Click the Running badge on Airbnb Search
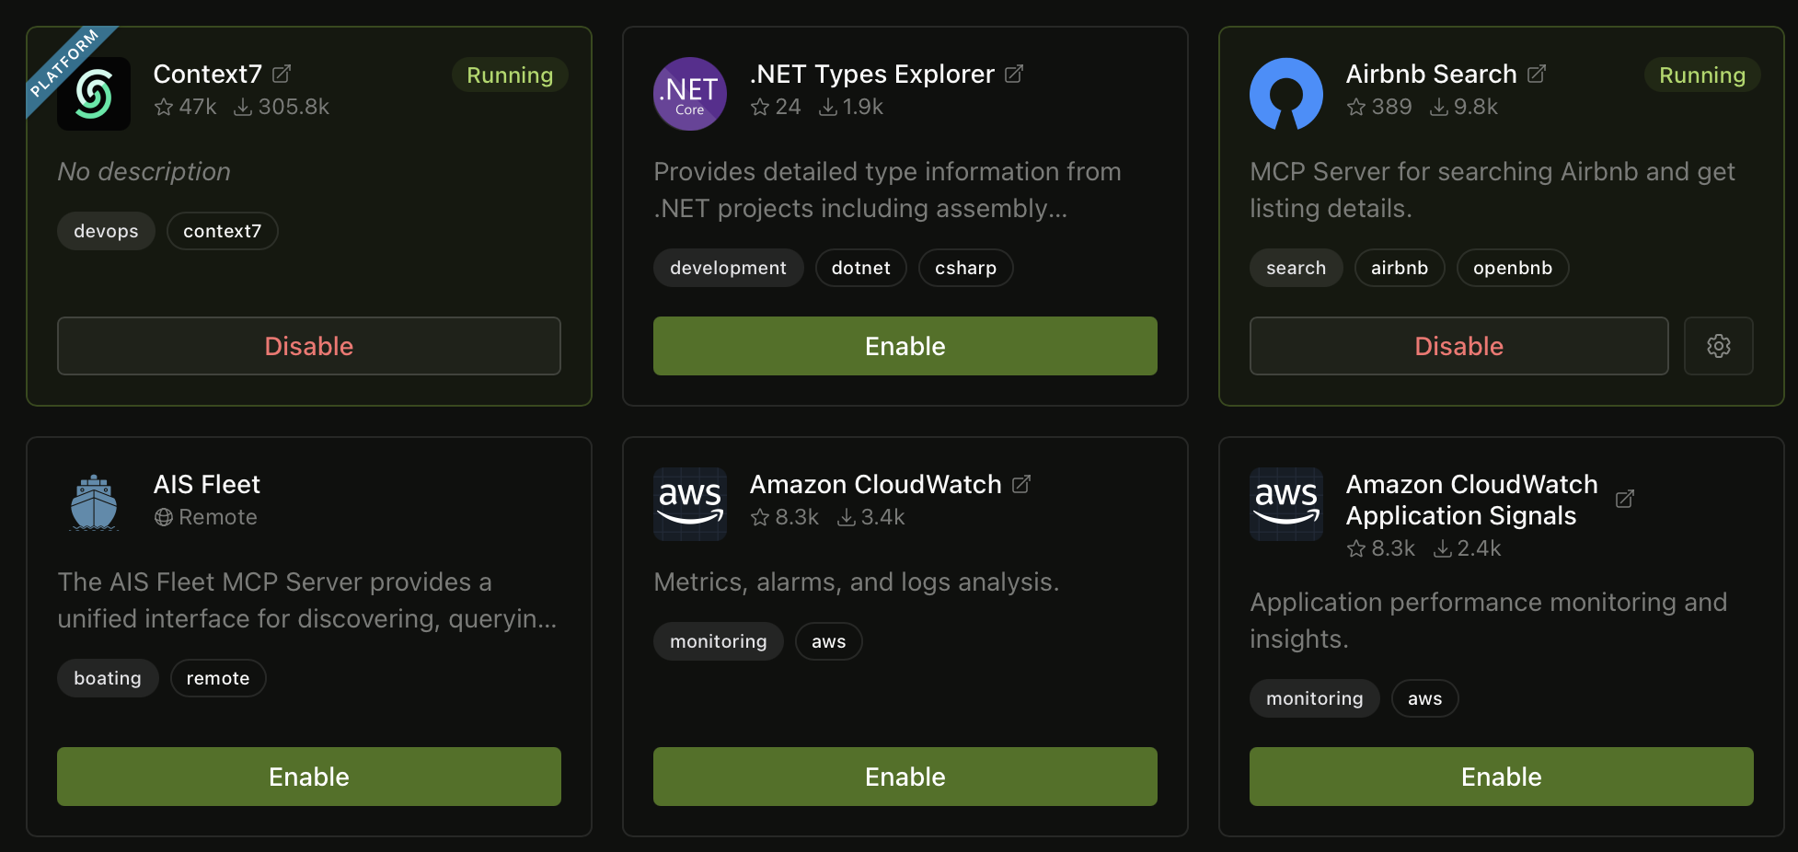The image size is (1798, 852). coord(1701,75)
